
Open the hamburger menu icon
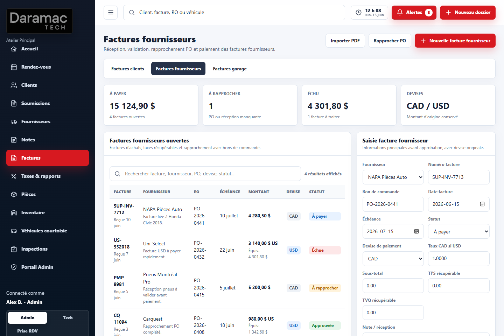coord(111,13)
